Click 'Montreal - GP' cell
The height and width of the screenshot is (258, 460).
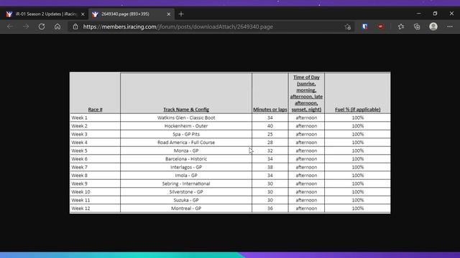(186, 209)
